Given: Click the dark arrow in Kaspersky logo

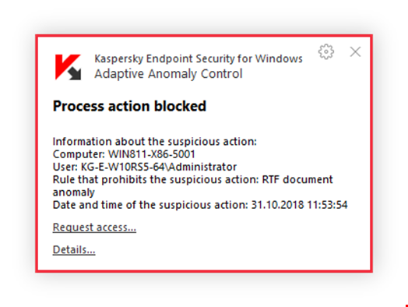Looking at the screenshot, I should coord(75,73).
